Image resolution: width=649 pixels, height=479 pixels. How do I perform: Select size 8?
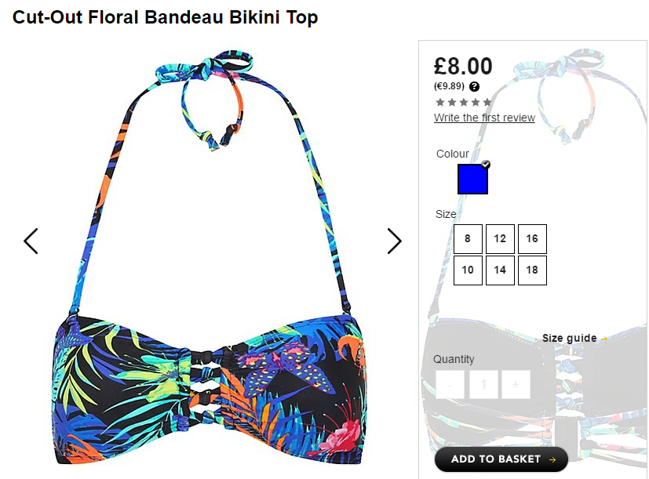[468, 238]
